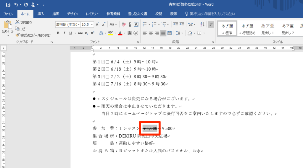The image size is (303, 168).
Task: Switch to the 校閲 tab
Action: click(159, 14)
